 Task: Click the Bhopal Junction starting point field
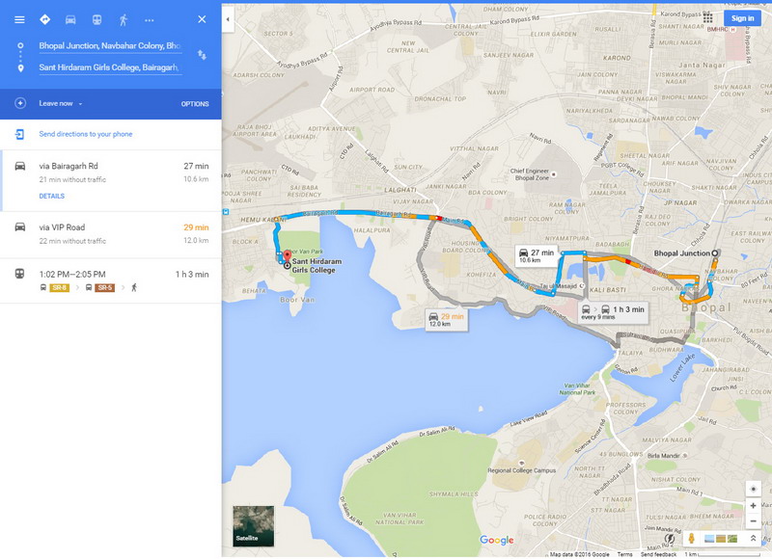point(110,45)
